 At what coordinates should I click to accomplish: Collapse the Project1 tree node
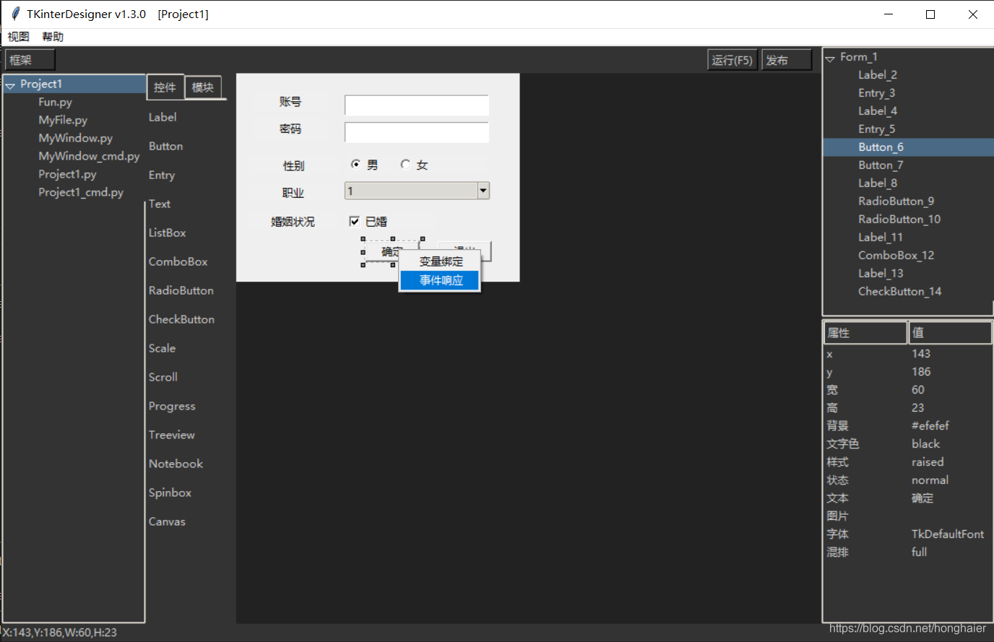(10, 85)
